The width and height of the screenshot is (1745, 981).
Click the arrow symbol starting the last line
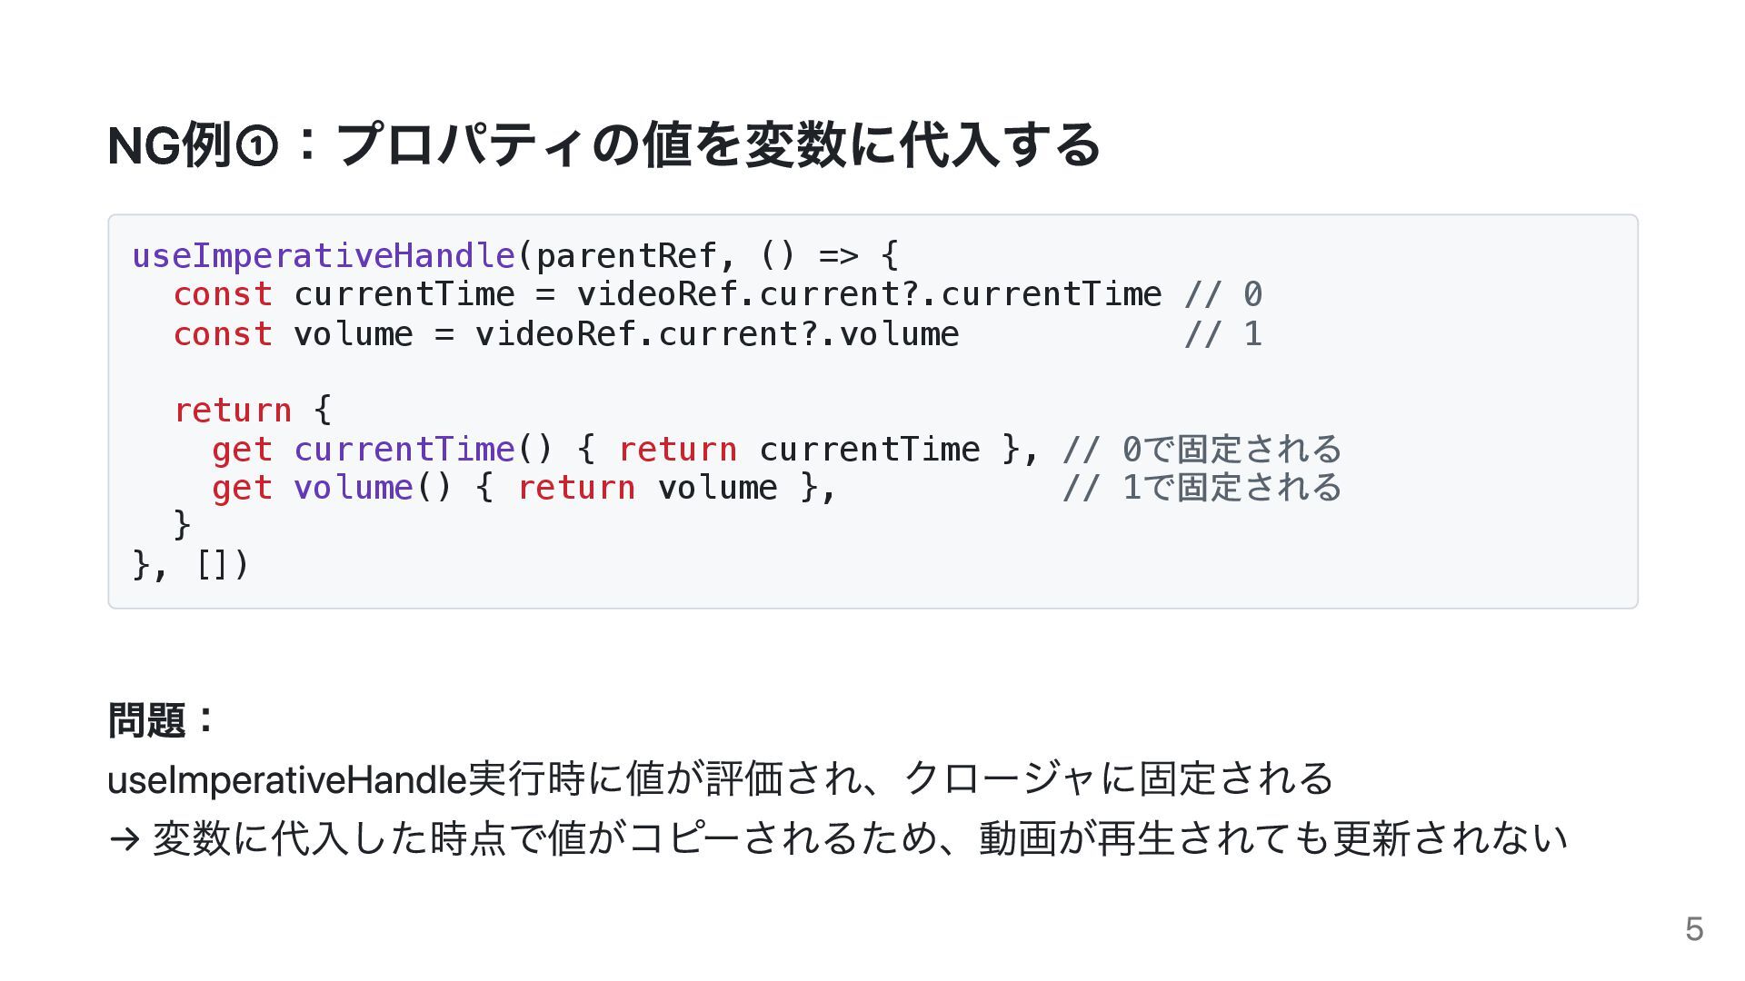(x=124, y=838)
